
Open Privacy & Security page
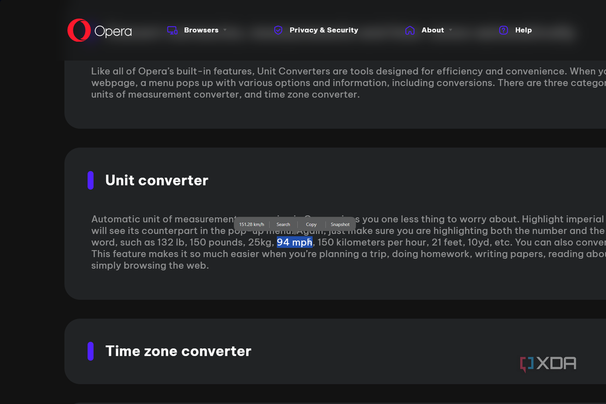[324, 30]
